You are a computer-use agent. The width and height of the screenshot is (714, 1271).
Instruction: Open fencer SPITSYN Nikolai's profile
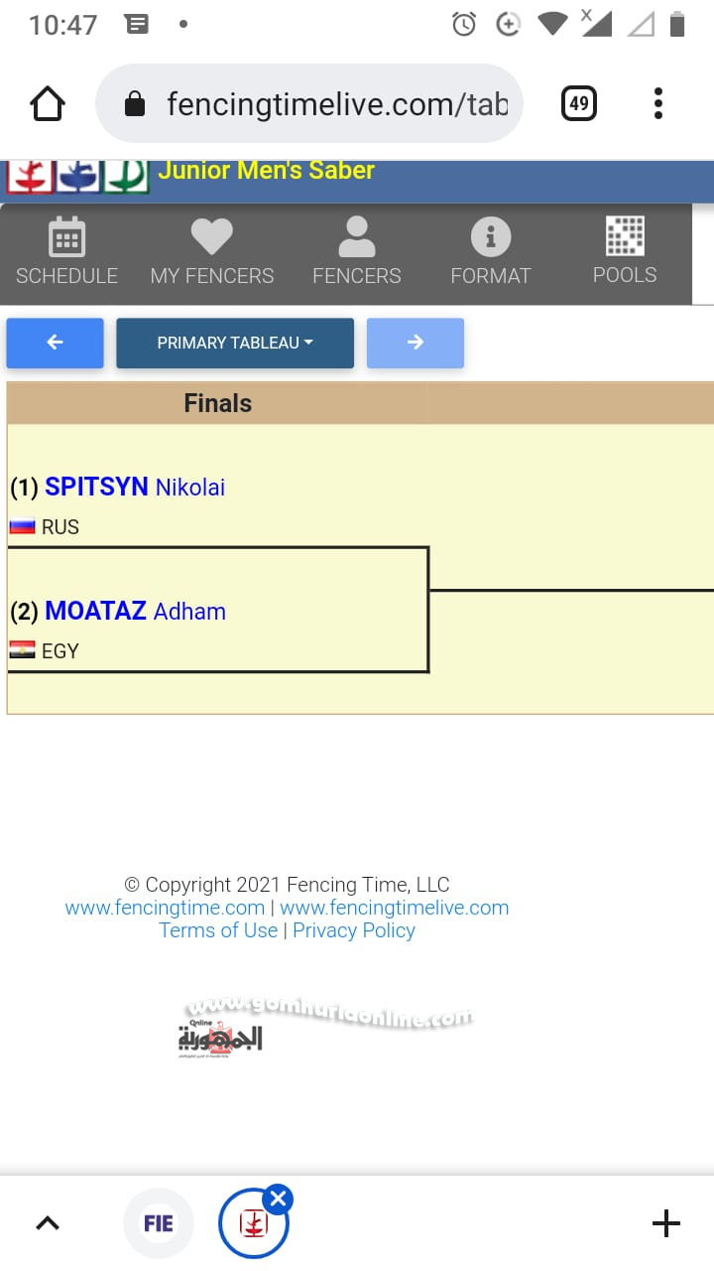[x=135, y=488]
